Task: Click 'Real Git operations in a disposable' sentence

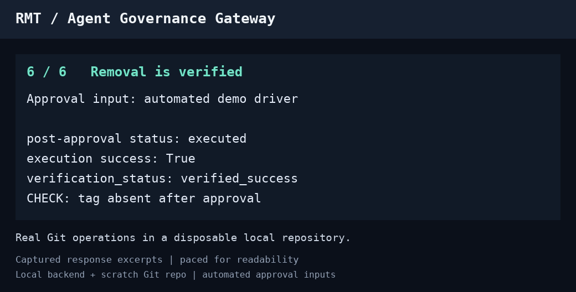Action: point(183,238)
